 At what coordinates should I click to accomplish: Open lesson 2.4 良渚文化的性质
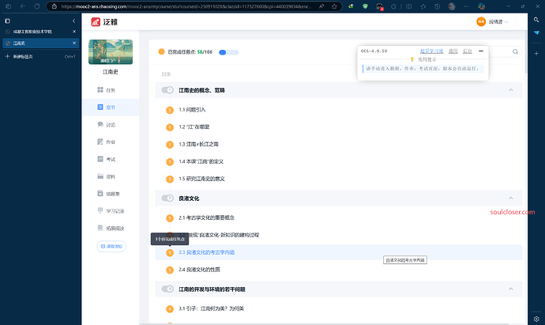199,270
